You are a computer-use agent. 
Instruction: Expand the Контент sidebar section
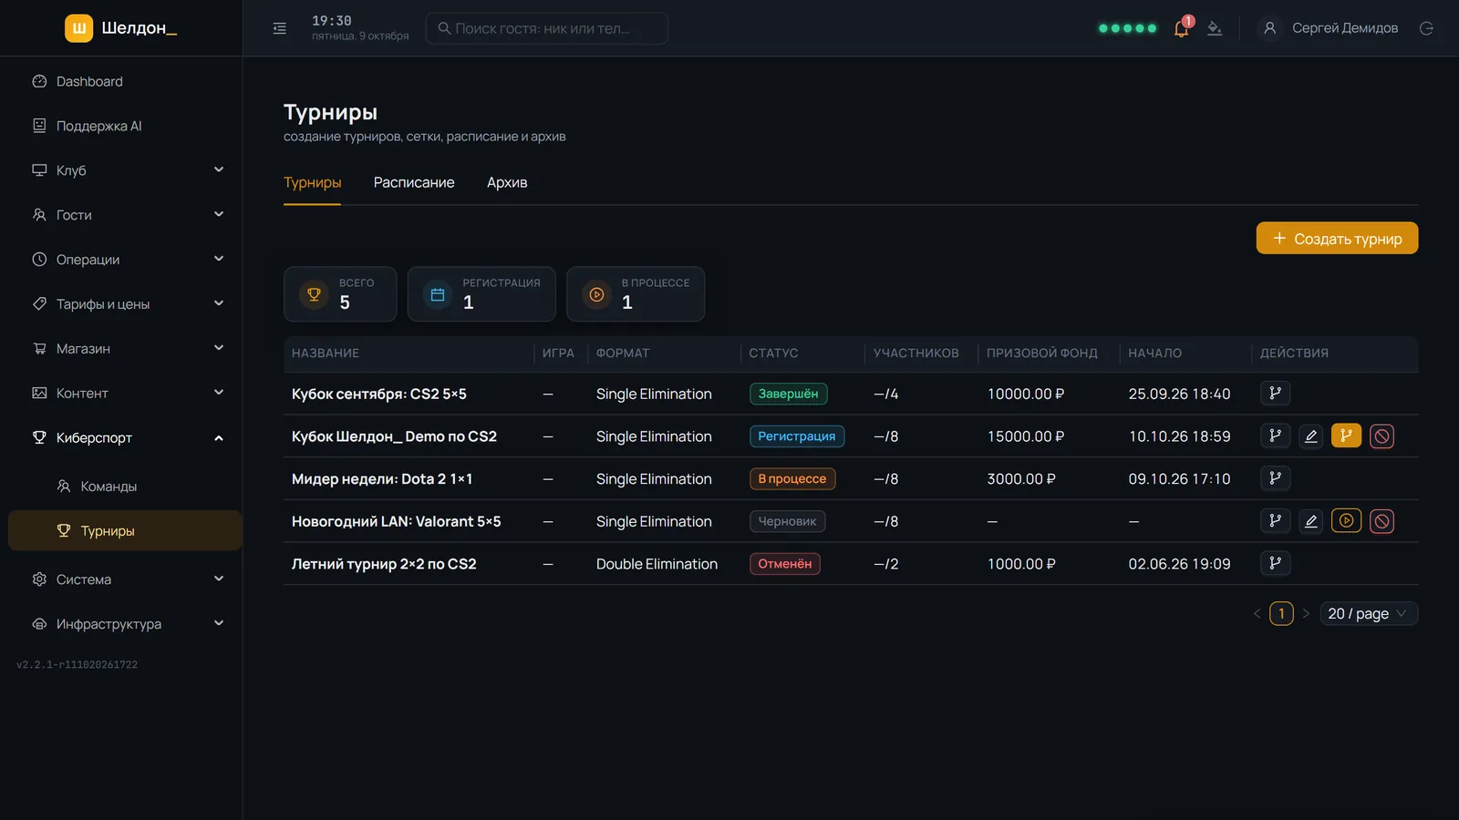125,394
